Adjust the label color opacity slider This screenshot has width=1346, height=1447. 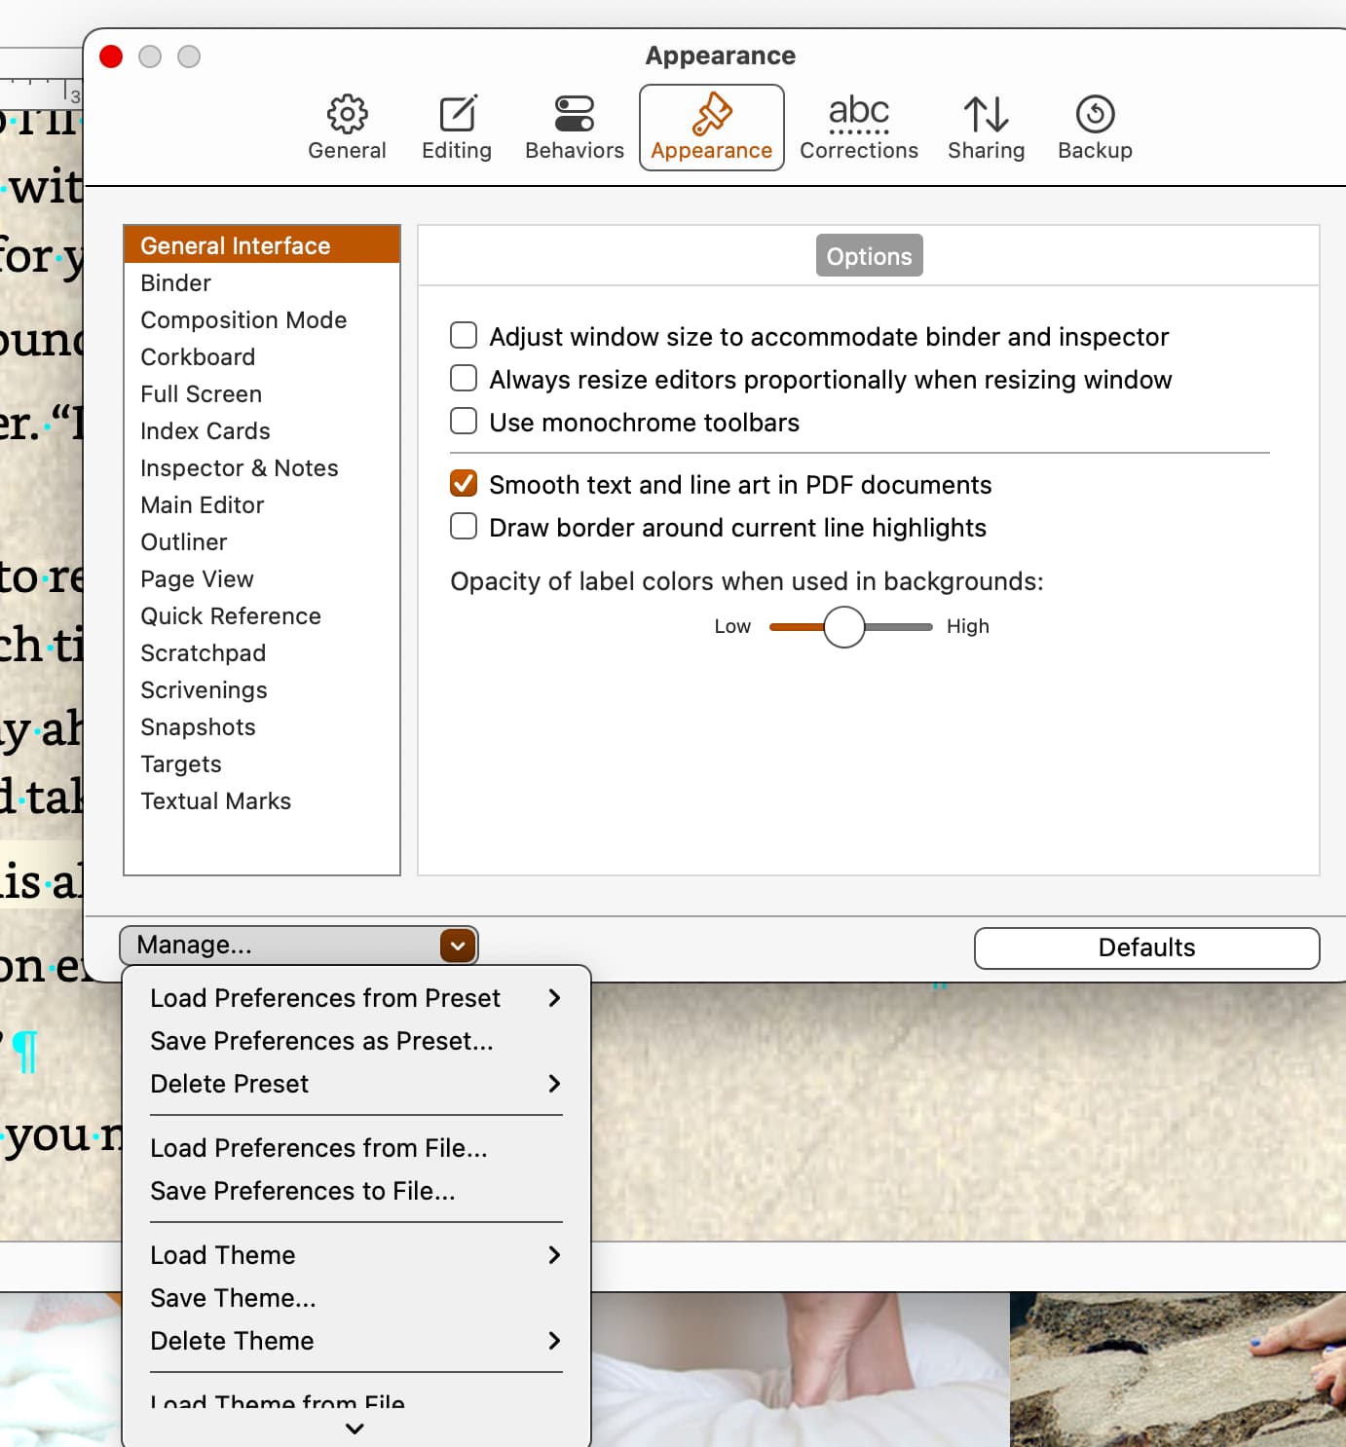click(845, 627)
